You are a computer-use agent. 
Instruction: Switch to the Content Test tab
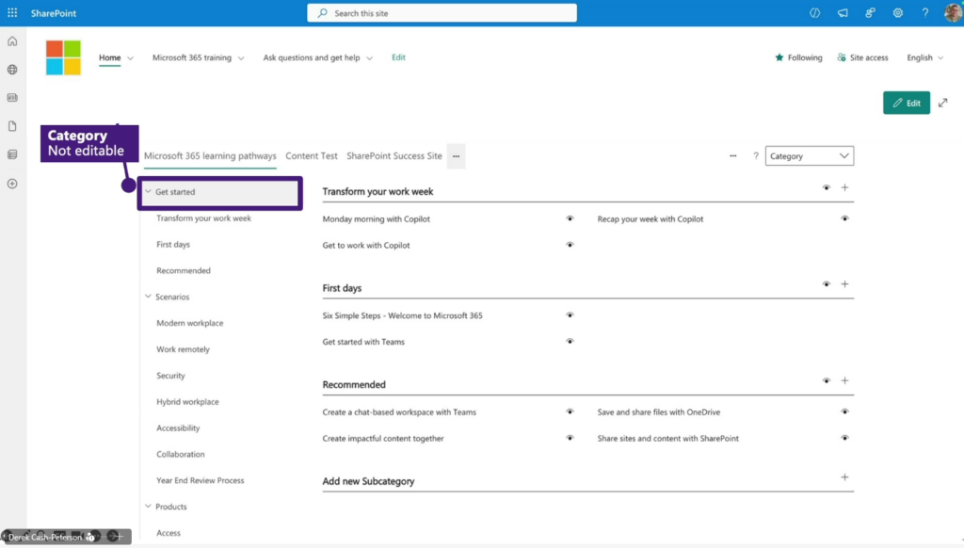point(312,156)
